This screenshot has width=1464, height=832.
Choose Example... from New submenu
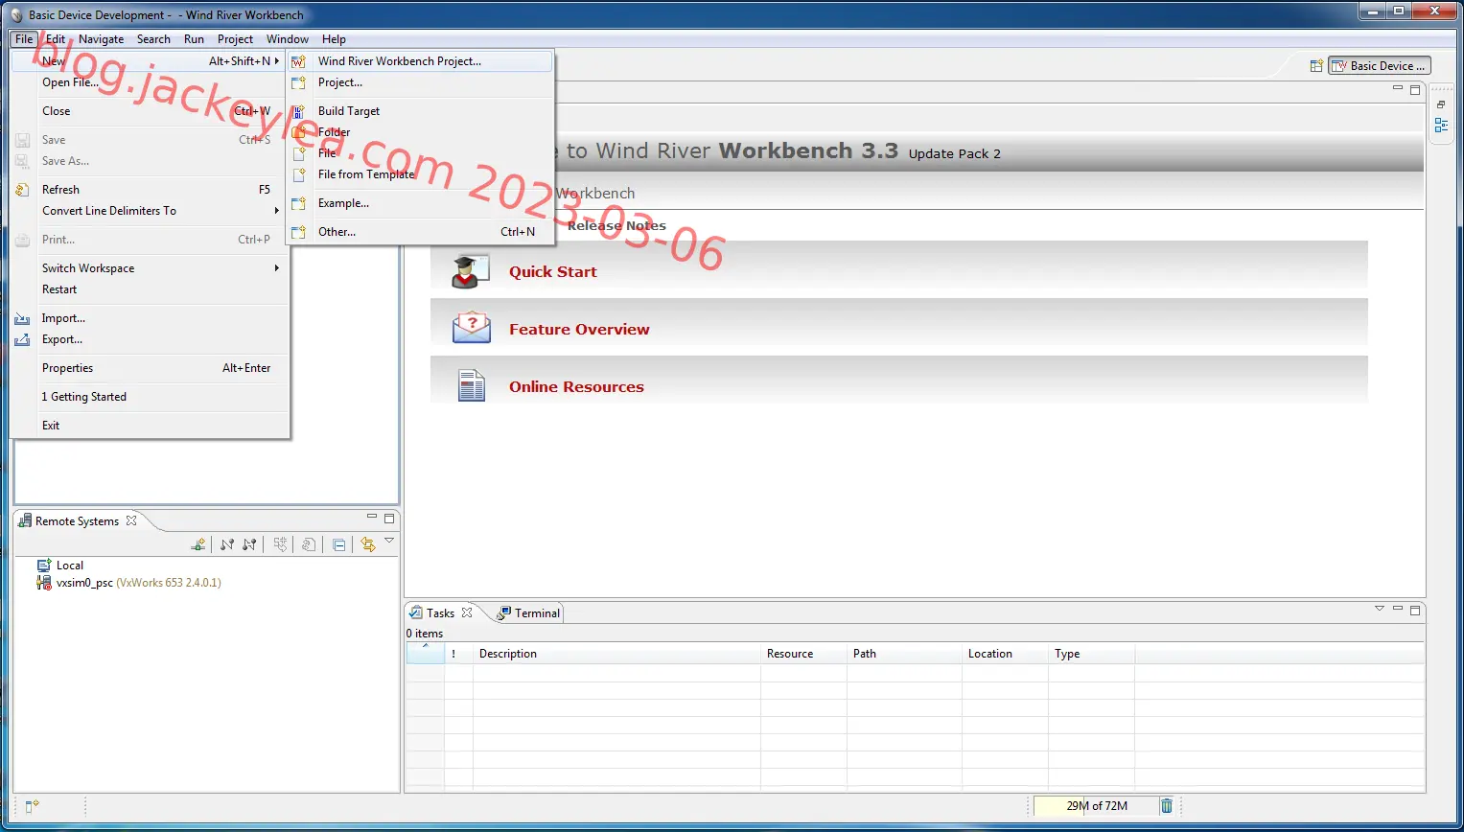click(421, 203)
